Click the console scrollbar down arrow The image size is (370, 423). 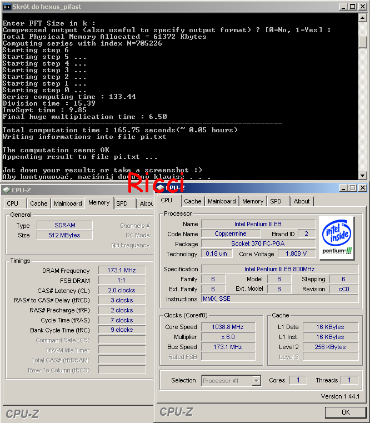click(362, 175)
